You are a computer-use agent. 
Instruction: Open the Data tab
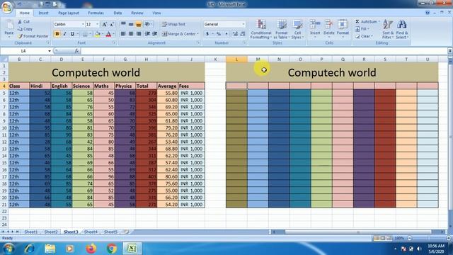(x=117, y=13)
